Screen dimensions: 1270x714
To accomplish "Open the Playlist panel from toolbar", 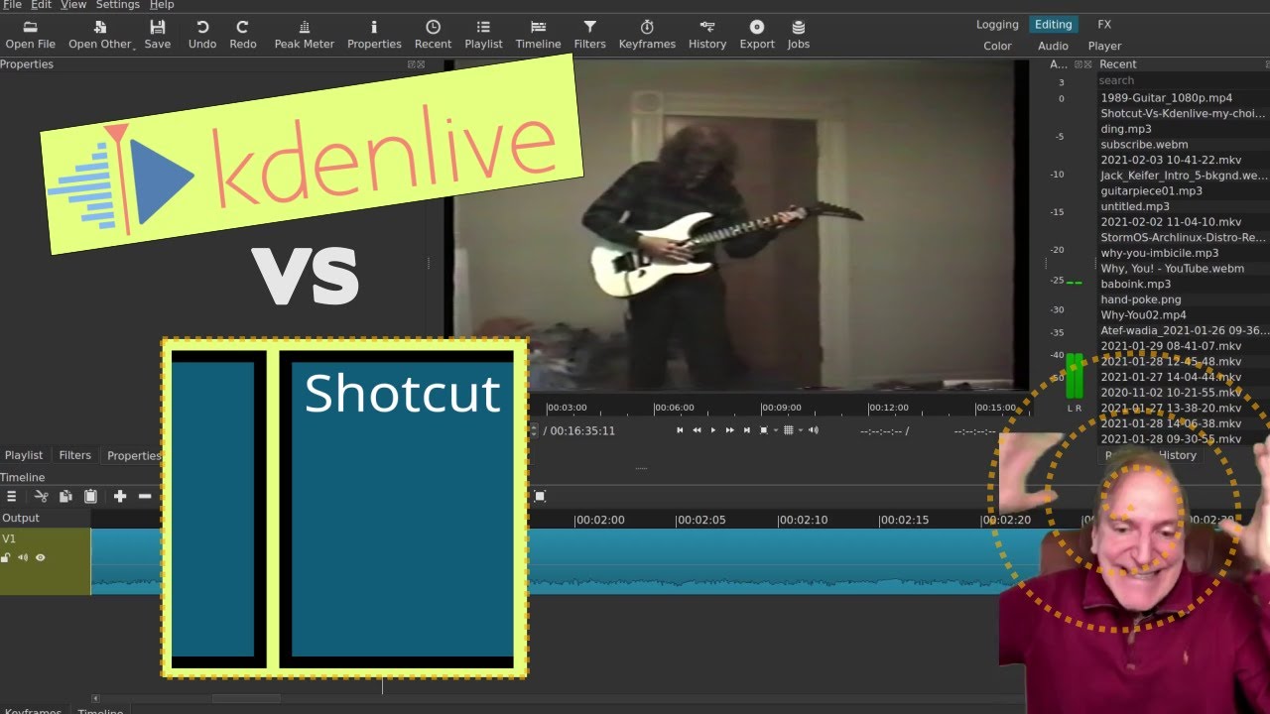I will pos(483,34).
